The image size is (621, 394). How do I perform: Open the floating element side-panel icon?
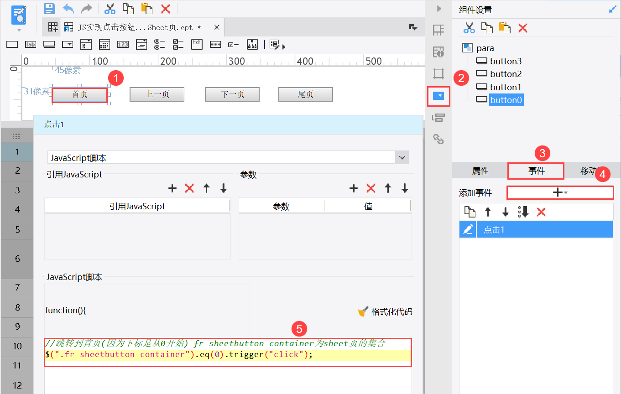pos(438,73)
